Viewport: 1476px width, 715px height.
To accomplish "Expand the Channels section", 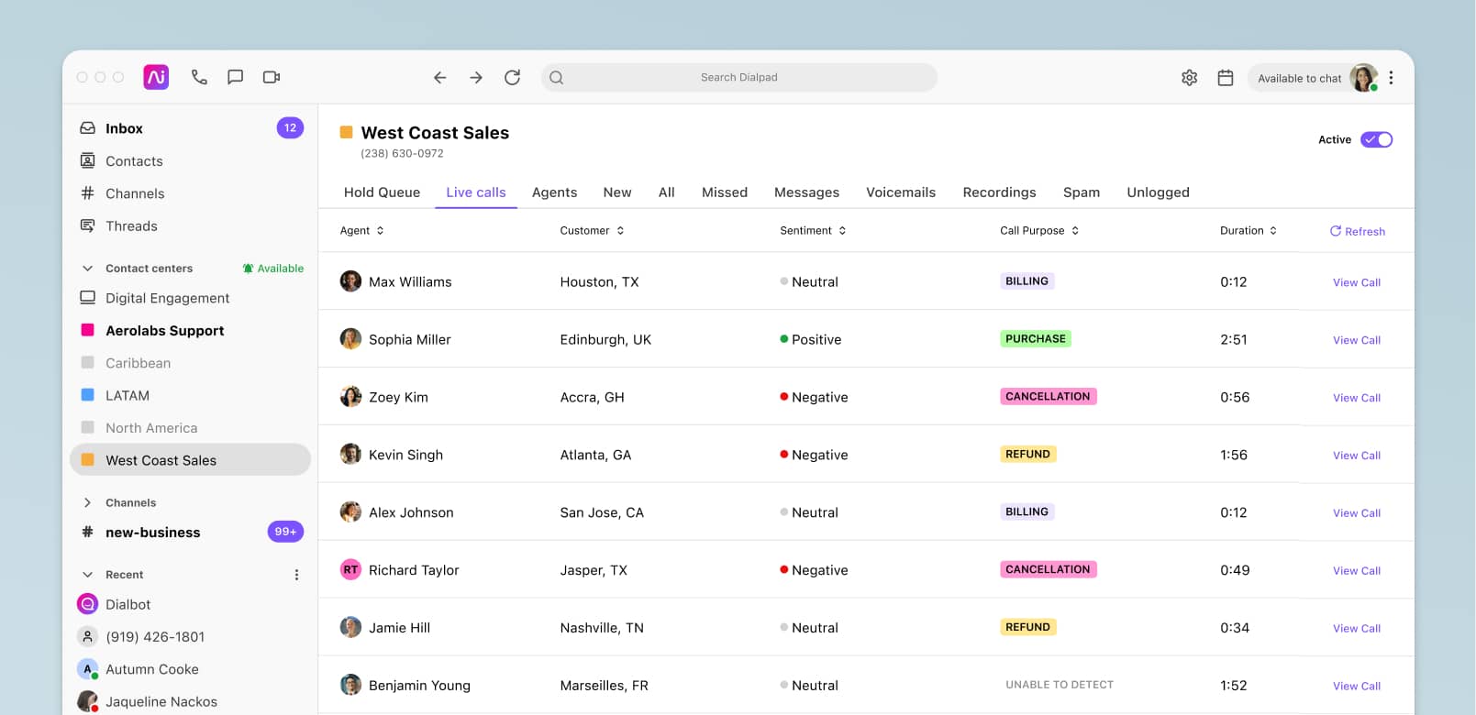I will coord(88,502).
